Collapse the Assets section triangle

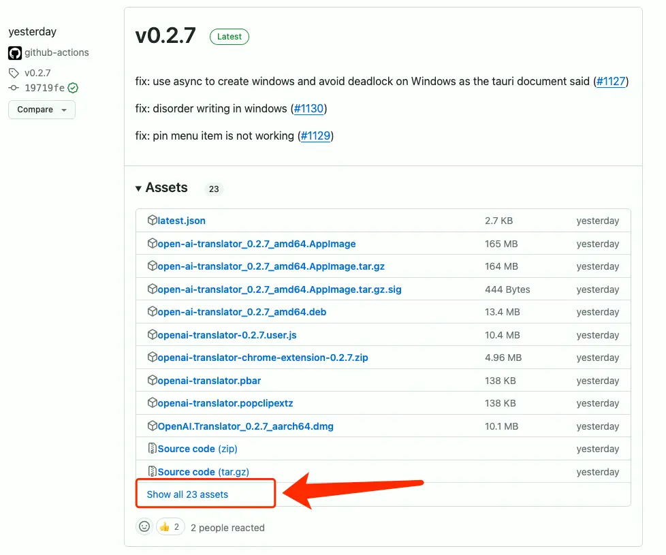click(139, 189)
